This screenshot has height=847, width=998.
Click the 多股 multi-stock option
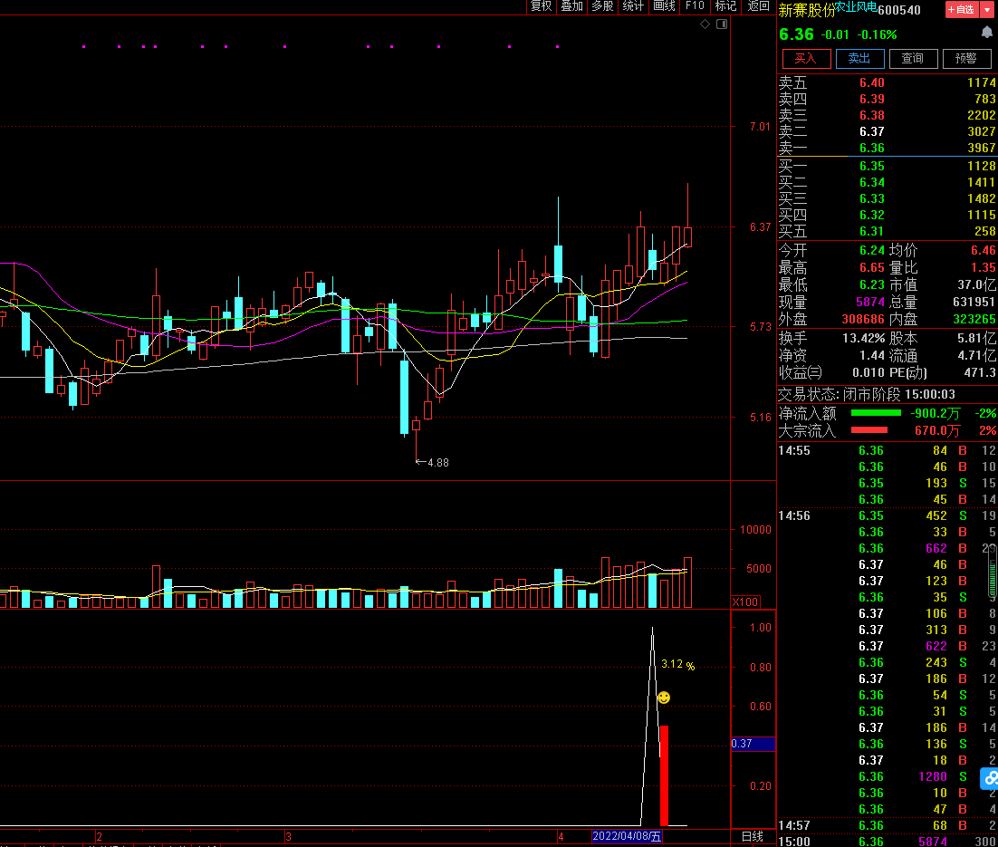point(602,6)
